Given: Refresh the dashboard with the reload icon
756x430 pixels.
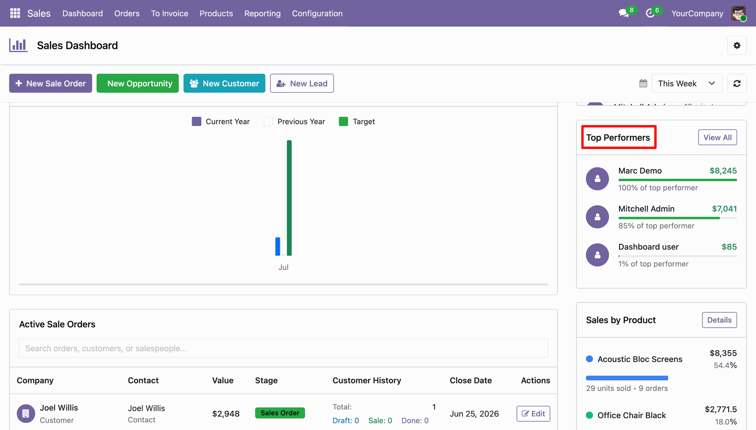Looking at the screenshot, I should (737, 83).
